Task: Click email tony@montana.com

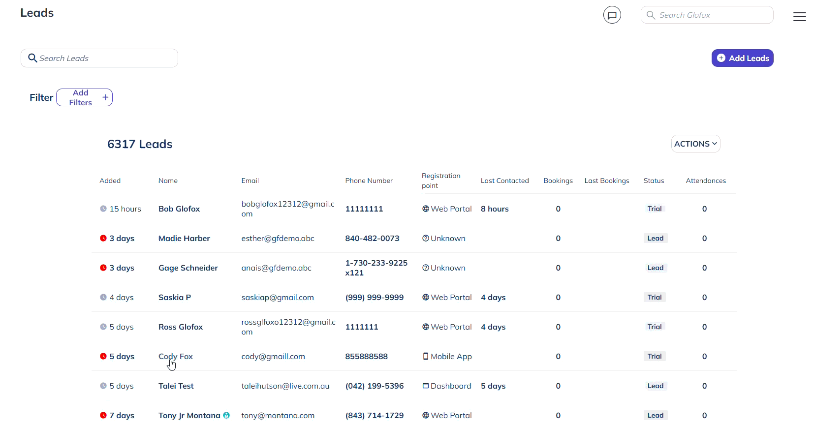Action: click(x=278, y=415)
